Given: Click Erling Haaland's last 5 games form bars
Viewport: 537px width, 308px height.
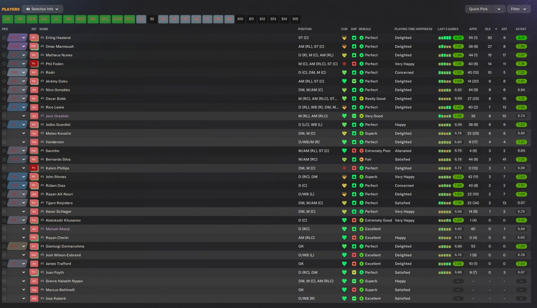Looking at the screenshot, I should tap(444, 38).
